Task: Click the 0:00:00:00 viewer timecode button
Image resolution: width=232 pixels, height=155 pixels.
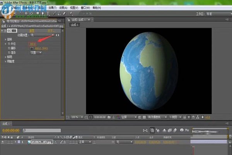Action: pyautogui.click(x=100, y=117)
